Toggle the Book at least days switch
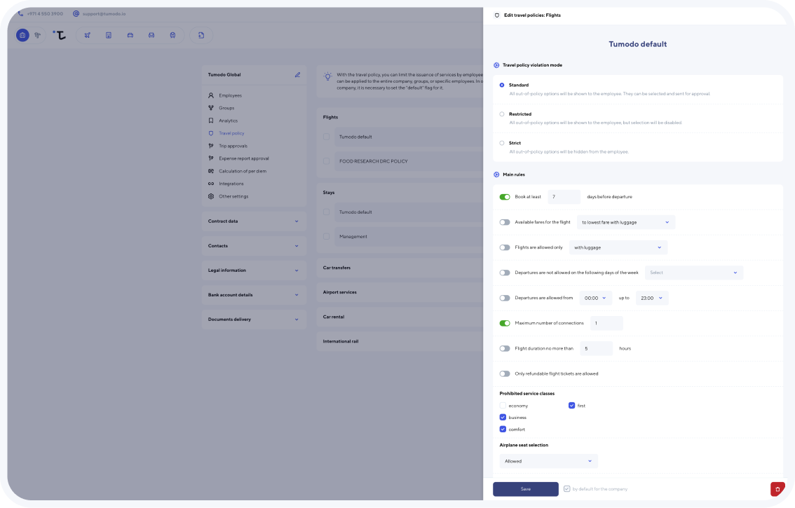This screenshot has height=508, width=795. (505, 197)
